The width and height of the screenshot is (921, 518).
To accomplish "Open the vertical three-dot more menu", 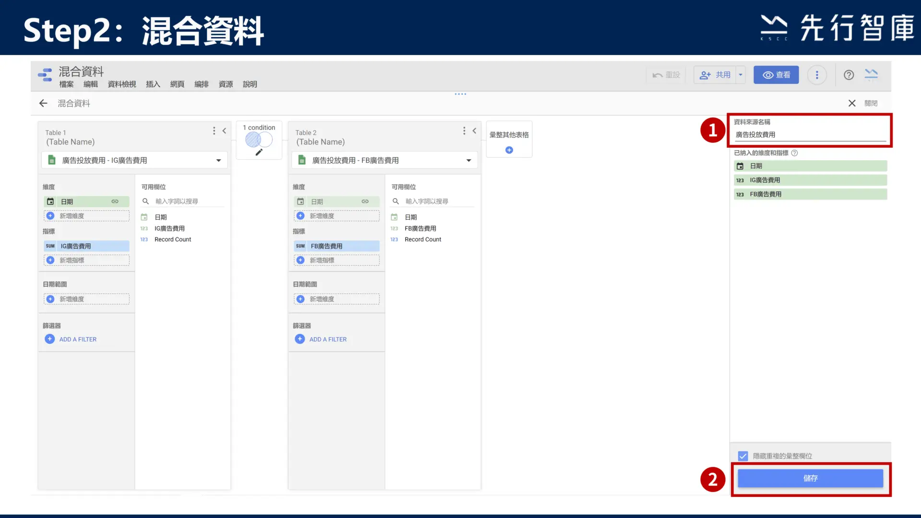I will tap(817, 75).
